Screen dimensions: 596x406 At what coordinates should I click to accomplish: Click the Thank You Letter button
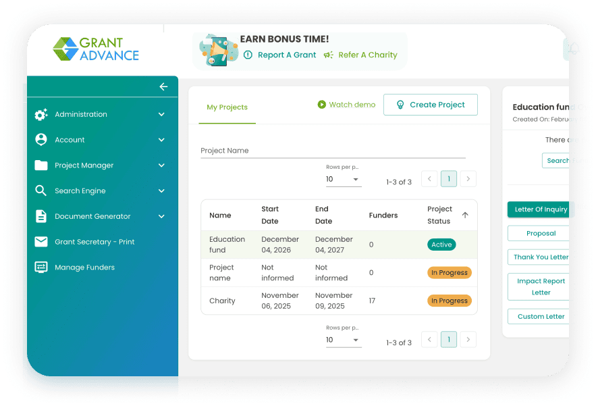click(x=538, y=257)
